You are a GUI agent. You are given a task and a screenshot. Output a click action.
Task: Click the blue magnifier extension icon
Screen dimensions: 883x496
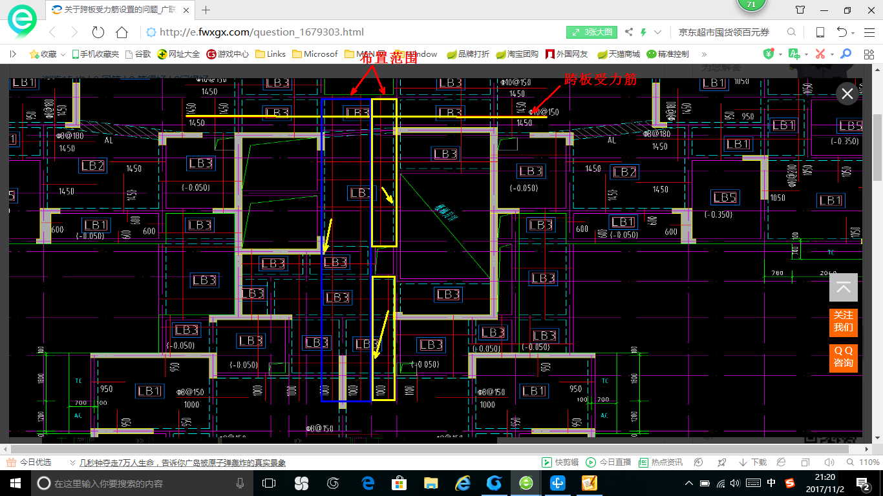pos(845,54)
